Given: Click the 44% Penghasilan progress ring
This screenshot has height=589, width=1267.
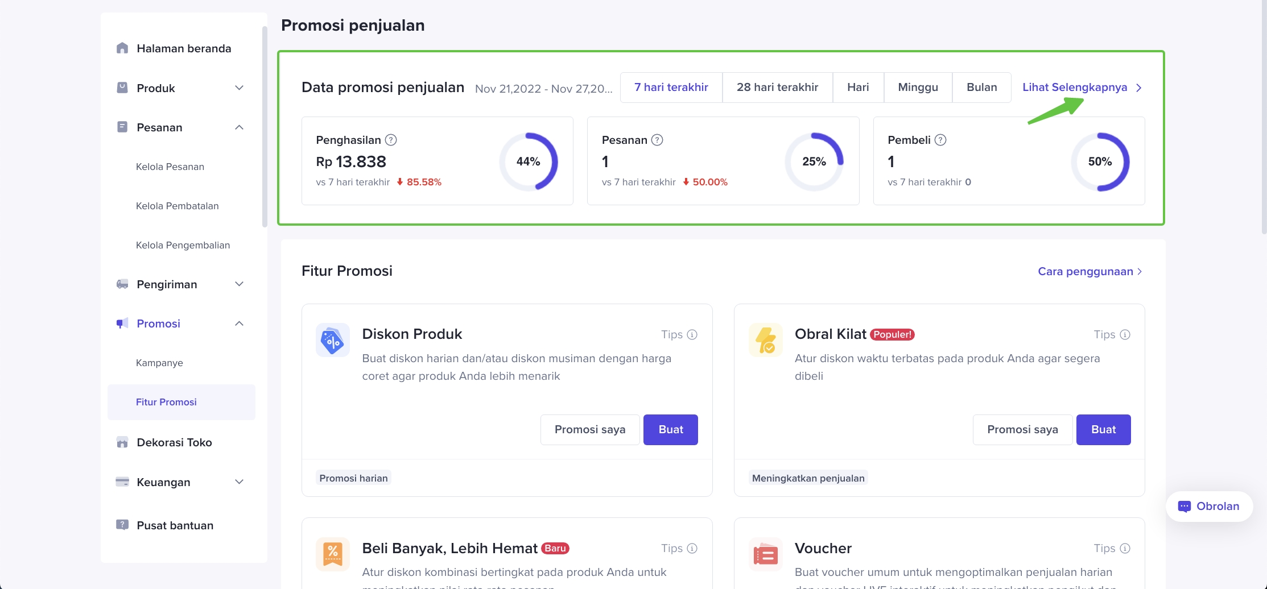Looking at the screenshot, I should click(x=528, y=162).
